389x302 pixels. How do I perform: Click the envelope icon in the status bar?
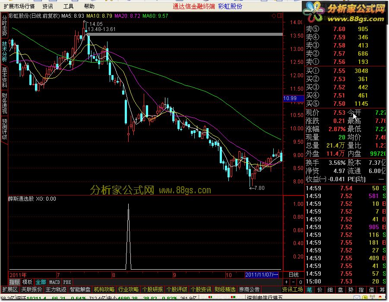[x=357, y=298]
